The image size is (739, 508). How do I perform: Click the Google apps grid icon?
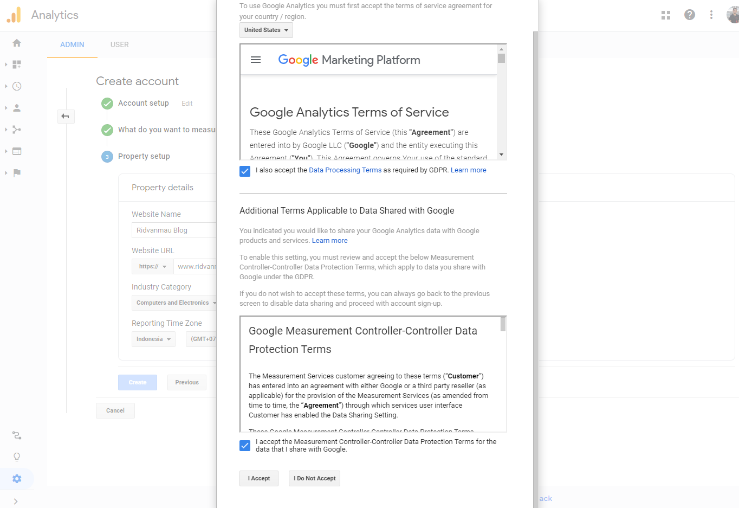pos(666,15)
